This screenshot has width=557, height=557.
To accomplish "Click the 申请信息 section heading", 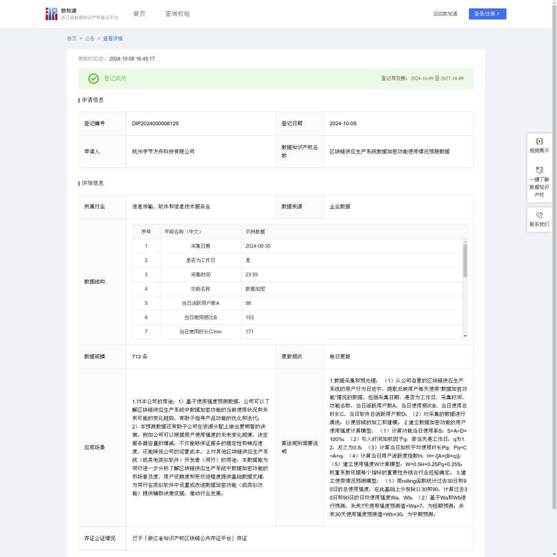I will pyautogui.click(x=93, y=100).
